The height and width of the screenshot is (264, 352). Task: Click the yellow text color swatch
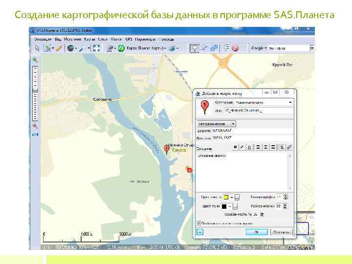point(226,198)
